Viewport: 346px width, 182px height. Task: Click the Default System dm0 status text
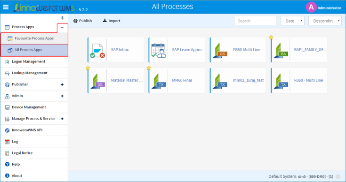[x=300, y=176]
